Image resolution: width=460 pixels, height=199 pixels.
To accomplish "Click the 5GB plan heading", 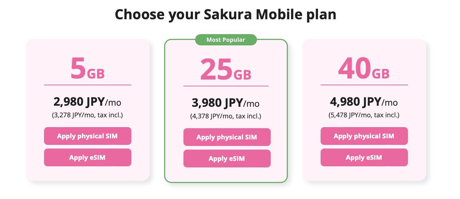I will tap(87, 69).
